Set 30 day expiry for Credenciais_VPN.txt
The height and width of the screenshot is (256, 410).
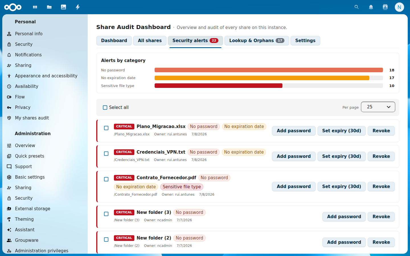pyautogui.click(x=342, y=156)
